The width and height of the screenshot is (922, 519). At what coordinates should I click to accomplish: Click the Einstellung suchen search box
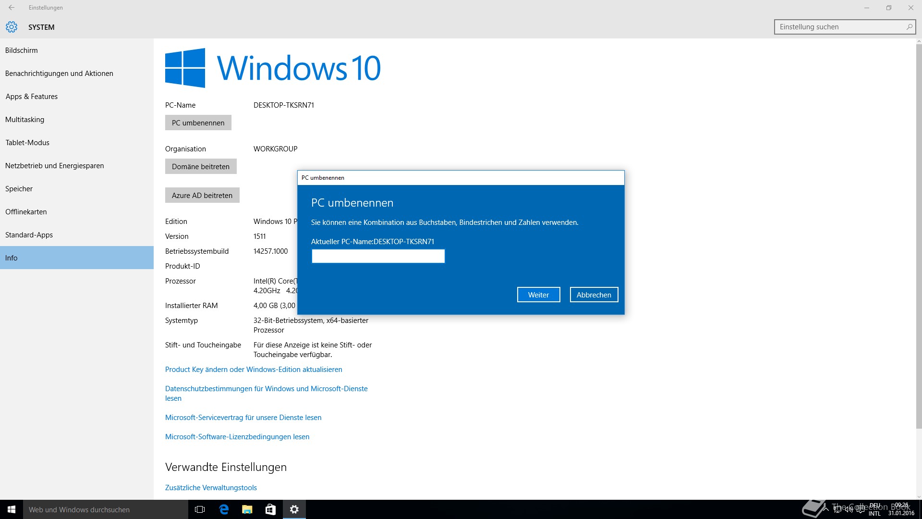[845, 27]
